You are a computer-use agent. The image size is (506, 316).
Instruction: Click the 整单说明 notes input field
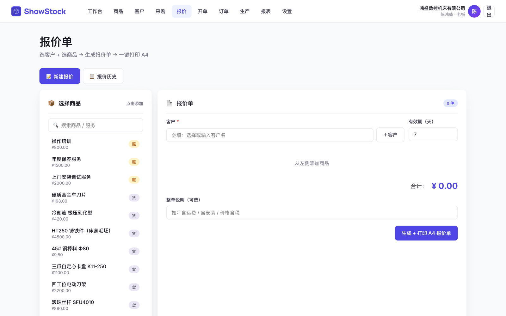[x=312, y=213]
